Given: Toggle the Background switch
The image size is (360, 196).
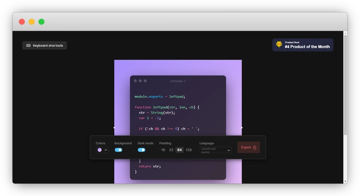Looking at the screenshot, I should [x=118, y=150].
